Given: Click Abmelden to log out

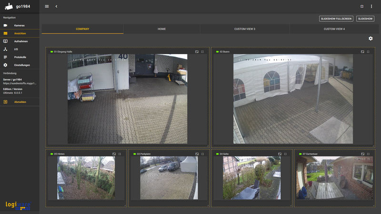Looking at the screenshot, I should pos(20,102).
